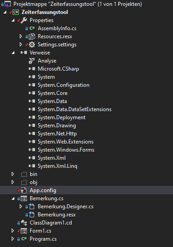173x247 pixels.
Task: Click the resource file icon of Resources.resx
Action: 32,36
